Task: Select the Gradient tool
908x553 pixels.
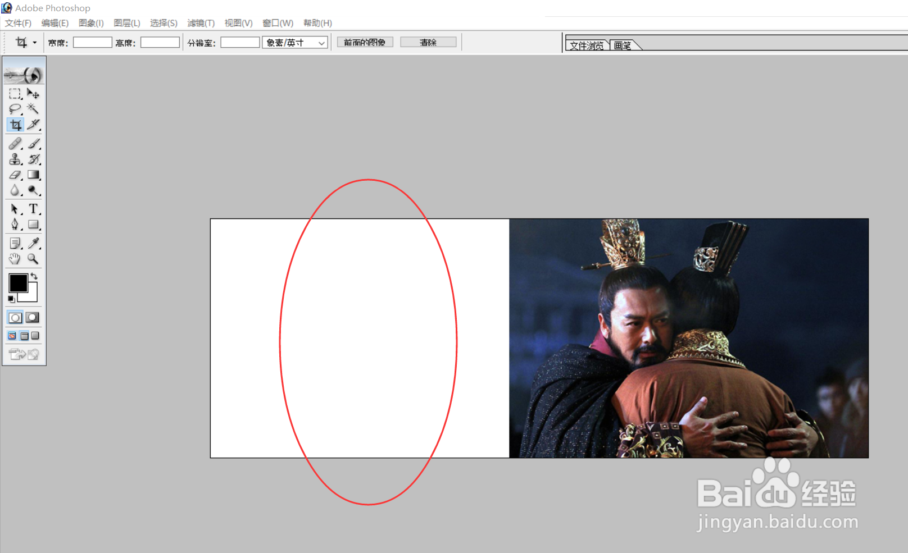Action: pyautogui.click(x=33, y=175)
